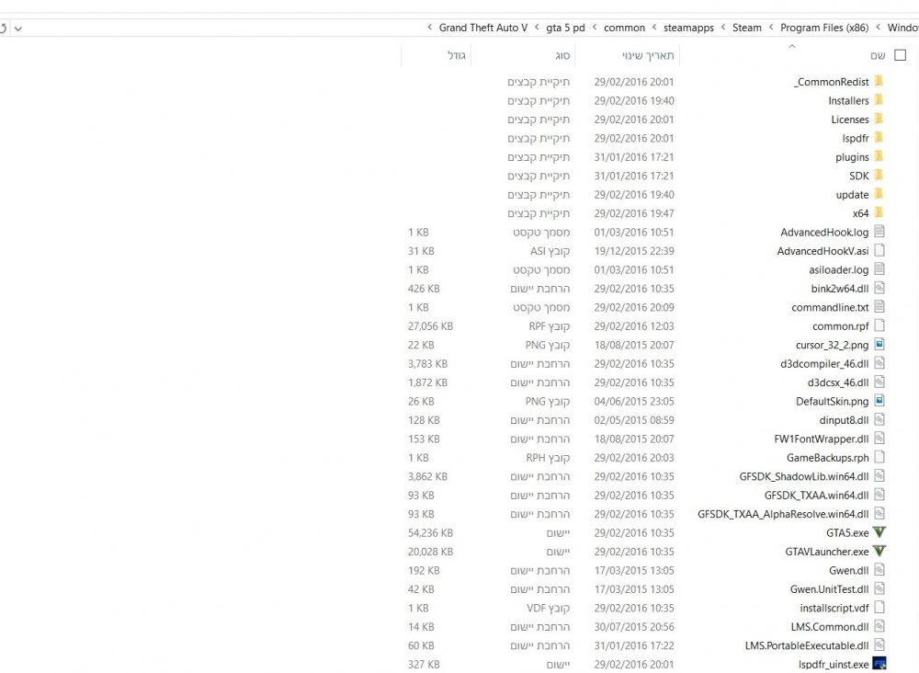The width and height of the screenshot is (919, 673).
Task: Expand chevron next to Program Files (x86)
Action: (771, 27)
